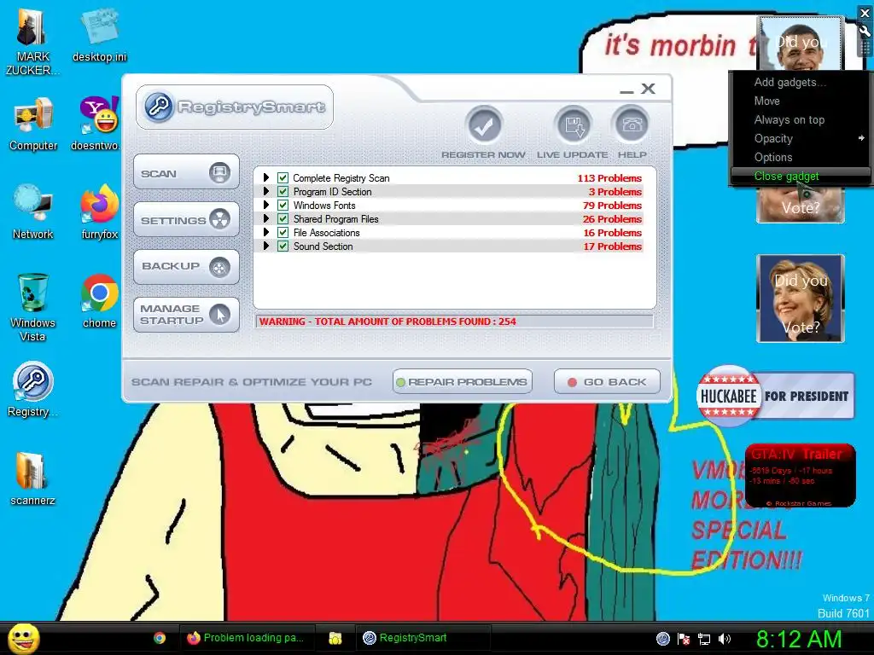The image size is (874, 655).
Task: Click the Action Center flag tray icon
Action: click(684, 639)
